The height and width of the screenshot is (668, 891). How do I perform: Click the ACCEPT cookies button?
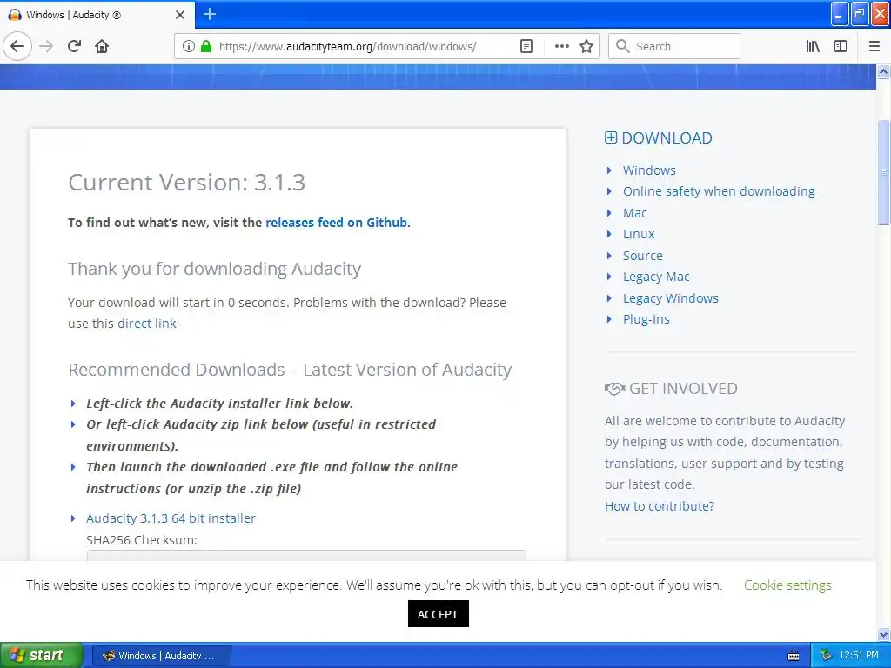tap(439, 614)
